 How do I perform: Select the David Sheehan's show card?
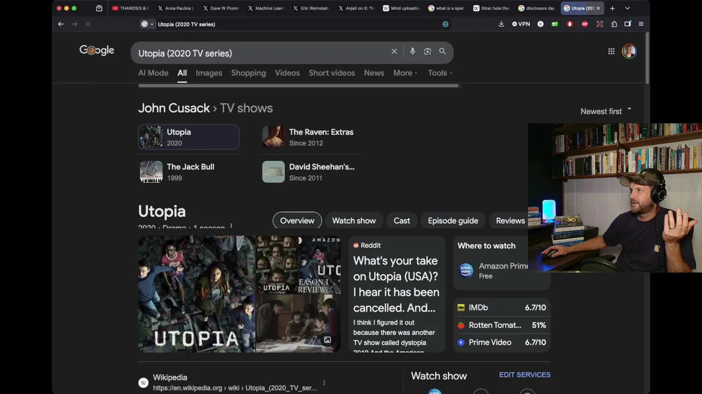311,172
